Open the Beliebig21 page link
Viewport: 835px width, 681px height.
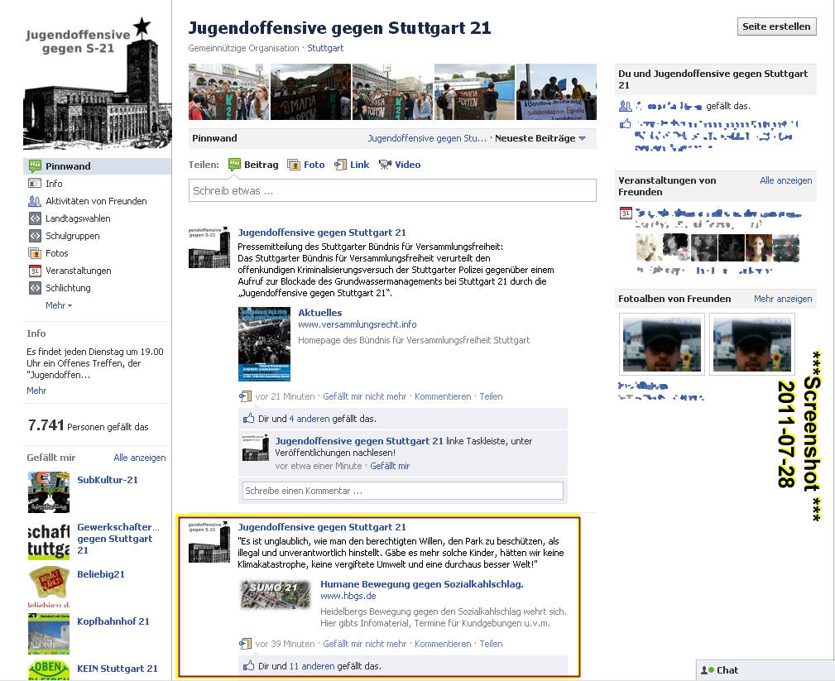coord(101,574)
